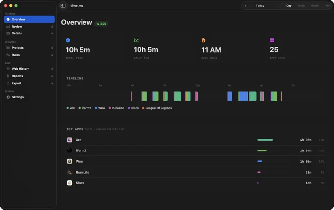Viewport: 334px width, 210px height.
Task: Open the Overview sidebar item
Action: pyautogui.click(x=29, y=19)
